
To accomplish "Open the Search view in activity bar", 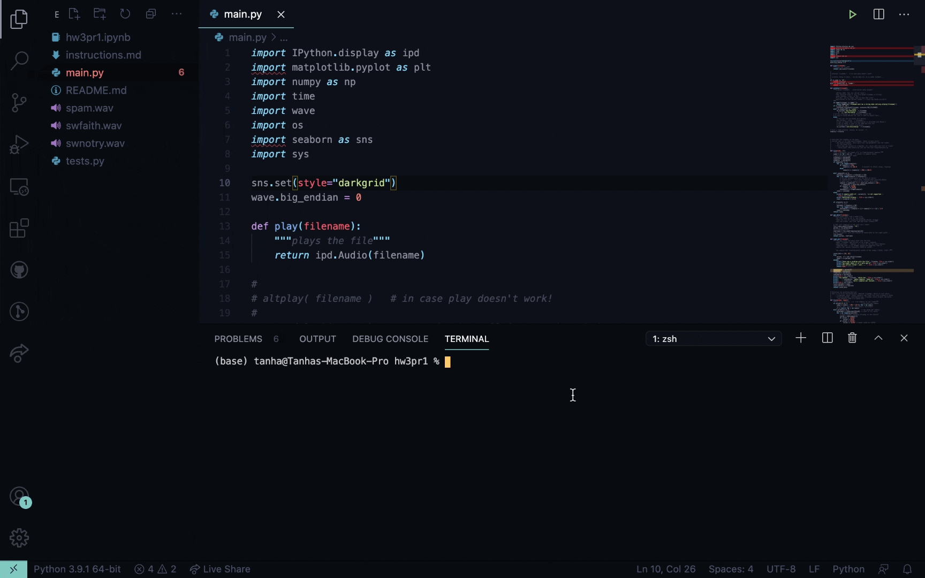I will click(x=19, y=60).
